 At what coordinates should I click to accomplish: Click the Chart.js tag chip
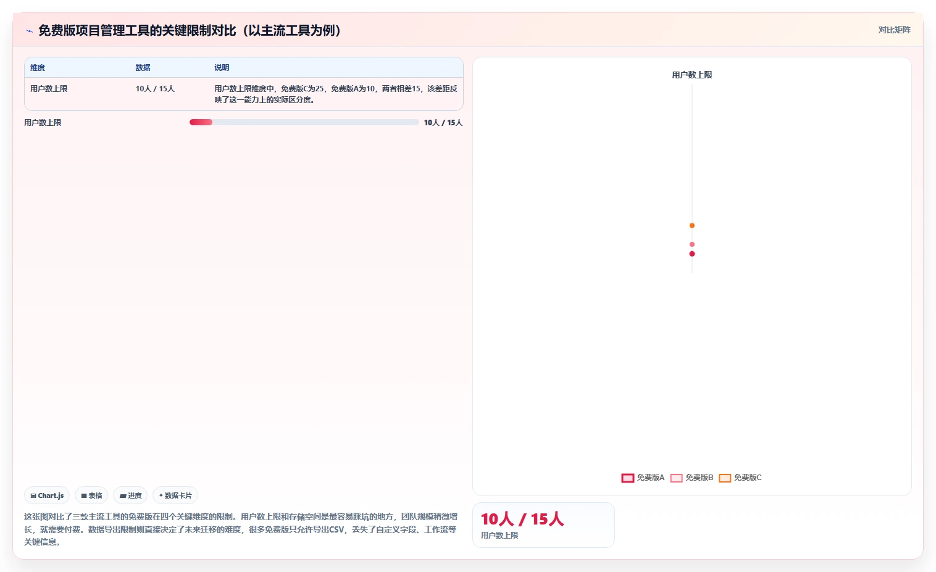(x=47, y=495)
